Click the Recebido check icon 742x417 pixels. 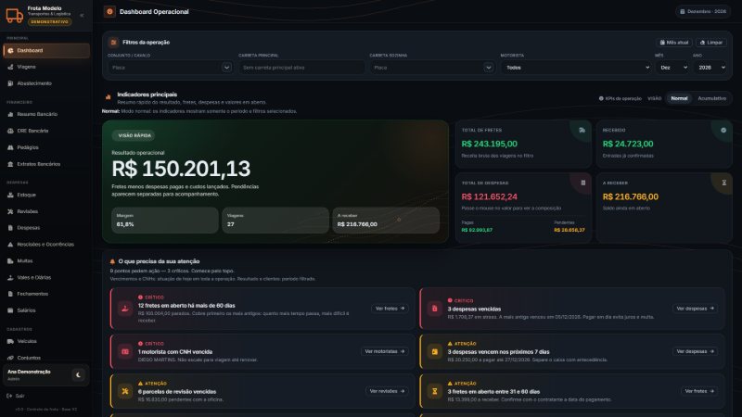(723, 130)
